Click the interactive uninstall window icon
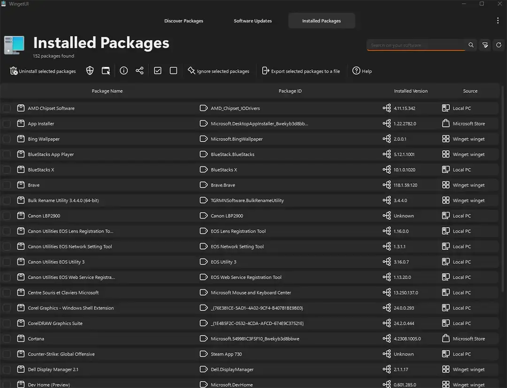The width and height of the screenshot is (507, 388). (106, 71)
